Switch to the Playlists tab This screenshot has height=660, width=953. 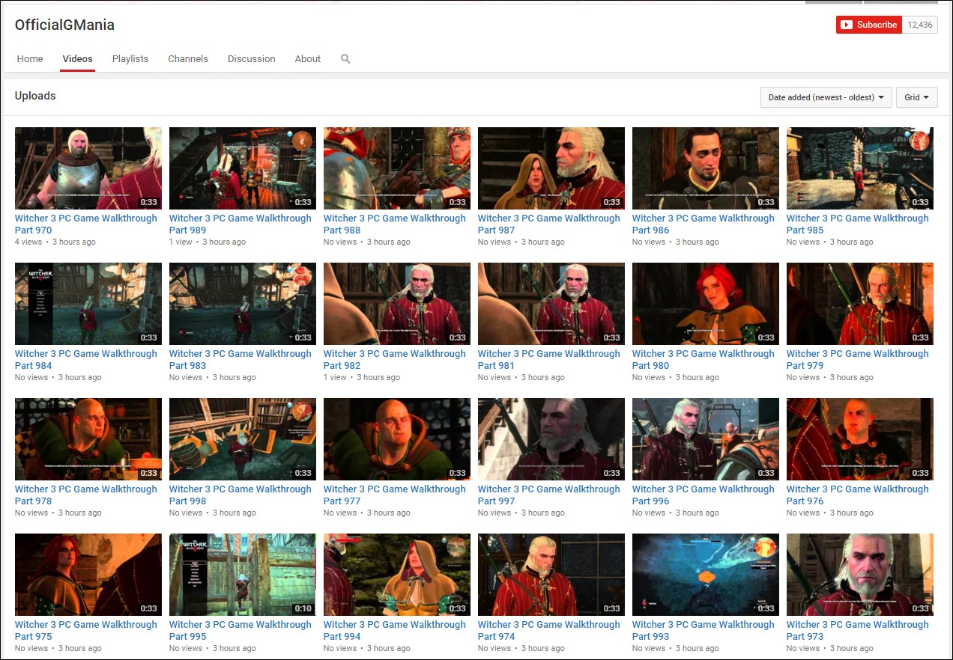[x=130, y=58]
